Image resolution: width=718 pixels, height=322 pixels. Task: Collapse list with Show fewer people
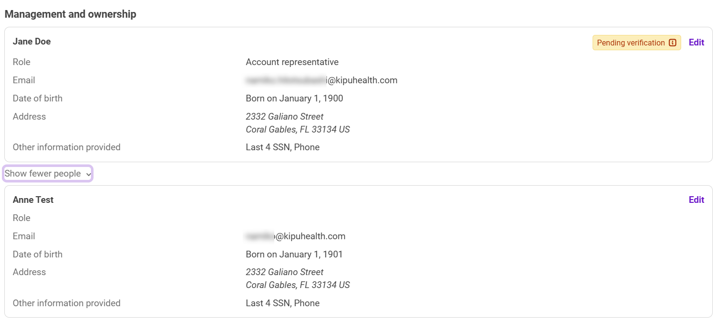coord(43,174)
